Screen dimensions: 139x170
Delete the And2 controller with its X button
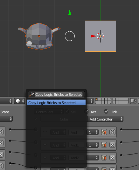pyautogui.click(x=112, y=158)
